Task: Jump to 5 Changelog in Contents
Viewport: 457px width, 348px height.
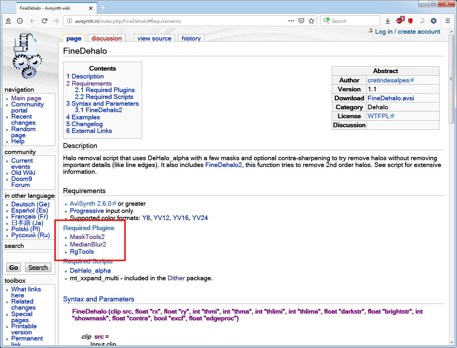Action: [x=85, y=124]
